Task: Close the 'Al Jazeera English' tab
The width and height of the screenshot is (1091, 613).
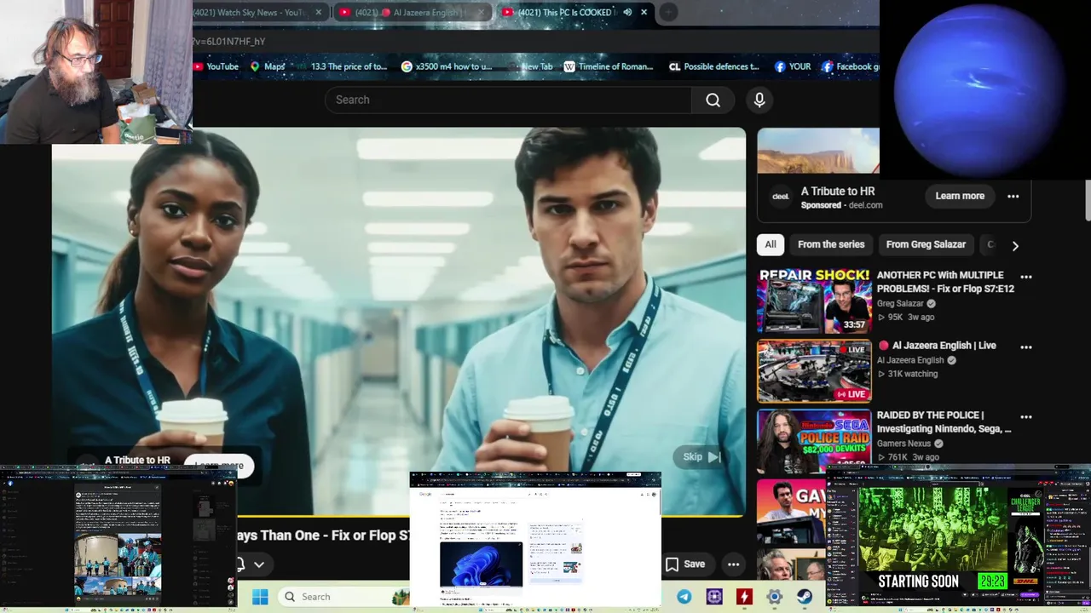Action: coord(481,12)
